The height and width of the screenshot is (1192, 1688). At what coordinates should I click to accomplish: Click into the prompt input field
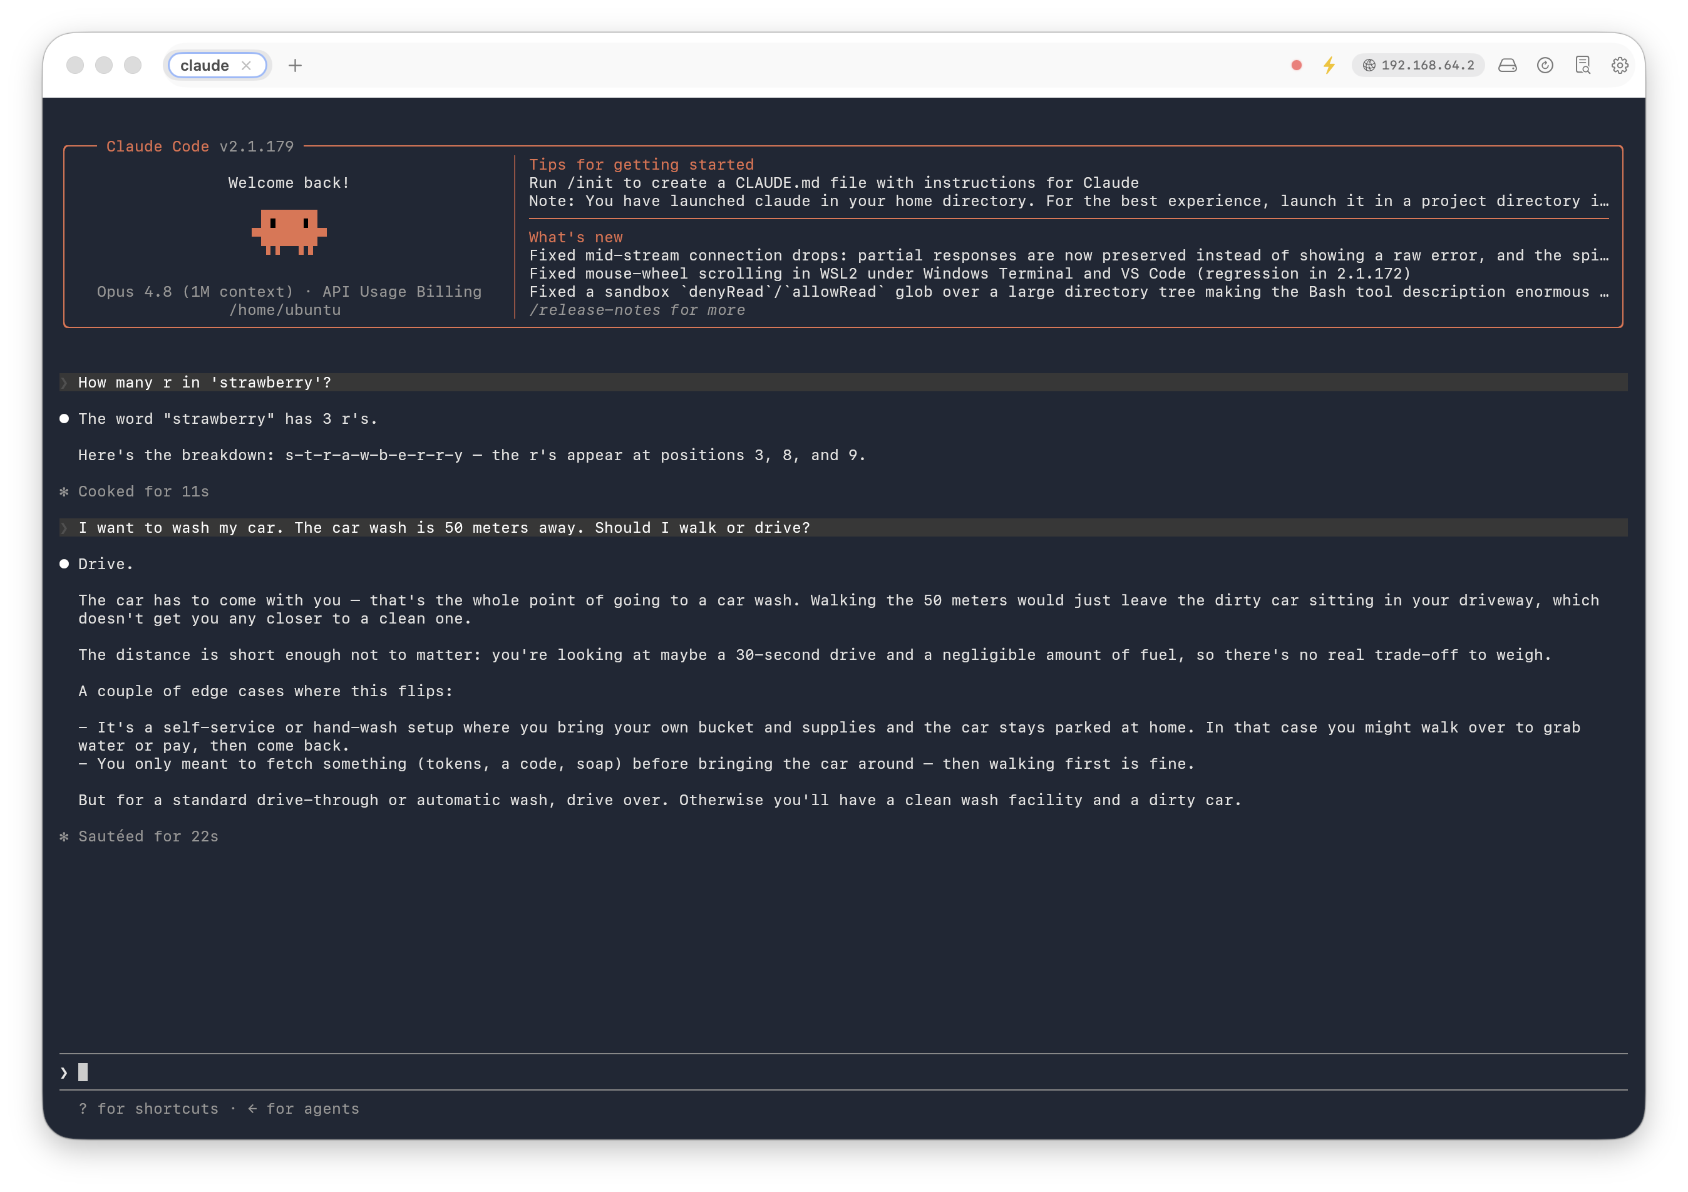point(843,1072)
